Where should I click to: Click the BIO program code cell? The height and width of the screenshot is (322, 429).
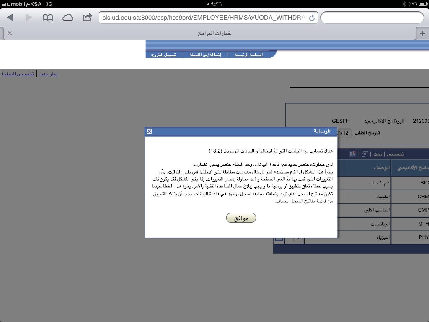tap(424, 183)
